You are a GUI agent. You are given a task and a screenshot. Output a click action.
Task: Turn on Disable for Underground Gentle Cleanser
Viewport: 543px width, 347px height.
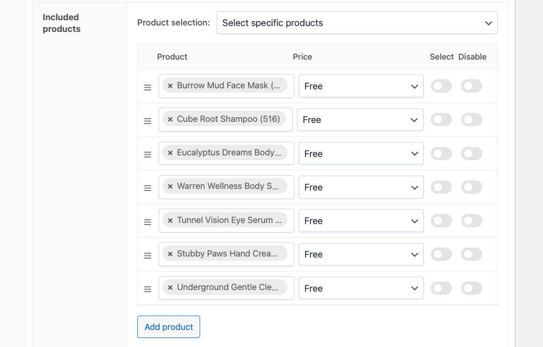471,288
